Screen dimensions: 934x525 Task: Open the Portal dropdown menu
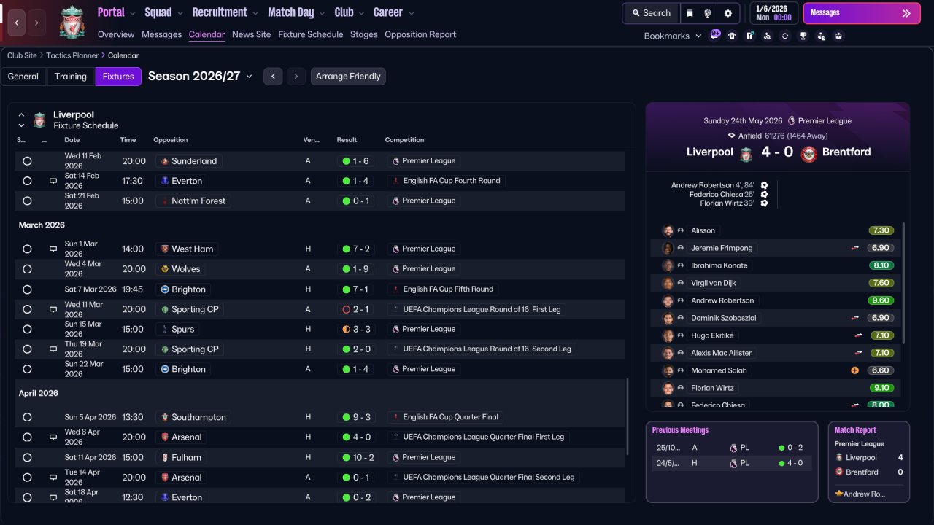pos(116,12)
